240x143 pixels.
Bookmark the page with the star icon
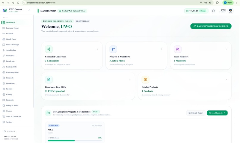coord(210,3)
